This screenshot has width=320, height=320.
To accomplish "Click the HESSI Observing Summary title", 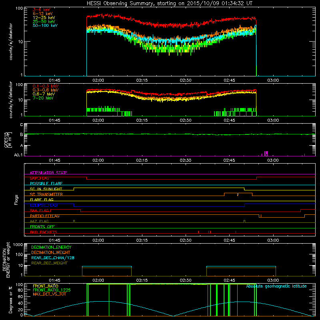I will [169, 4].
